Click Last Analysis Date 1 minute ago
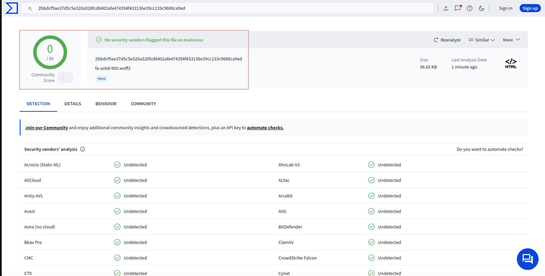Image resolution: width=545 pixels, height=276 pixels. click(464, 67)
